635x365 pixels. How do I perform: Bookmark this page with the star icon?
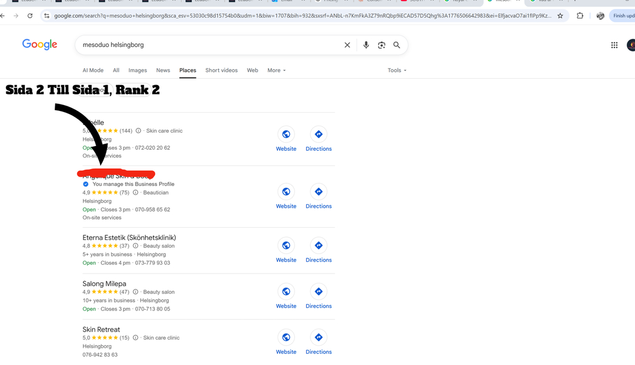560,16
